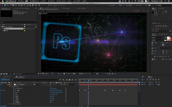172x107 pixels.
Task: Select the Eraser tool
Action: click(x=33, y=5)
